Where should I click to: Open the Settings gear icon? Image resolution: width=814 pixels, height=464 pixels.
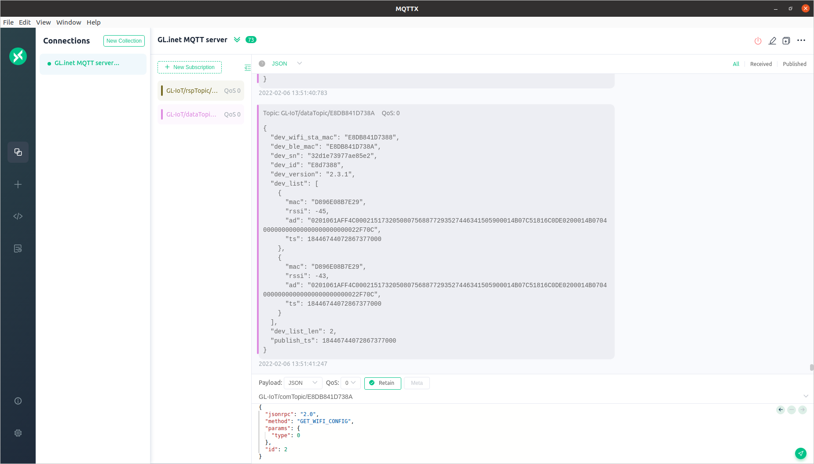[x=18, y=433]
